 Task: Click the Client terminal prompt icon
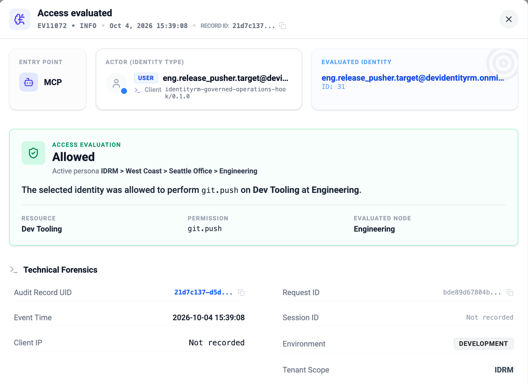pos(137,90)
